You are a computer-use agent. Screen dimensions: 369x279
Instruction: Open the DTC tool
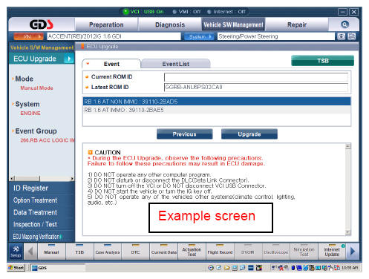[136, 252]
